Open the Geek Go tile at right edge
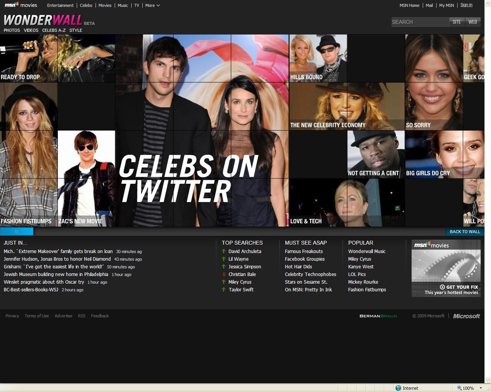This screenshot has height=392, width=491. click(474, 58)
